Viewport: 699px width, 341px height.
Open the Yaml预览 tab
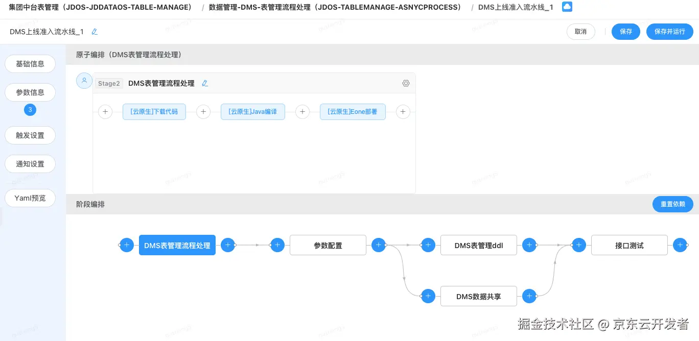[x=30, y=198]
